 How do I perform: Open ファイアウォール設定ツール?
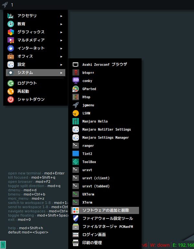point(105,218)
